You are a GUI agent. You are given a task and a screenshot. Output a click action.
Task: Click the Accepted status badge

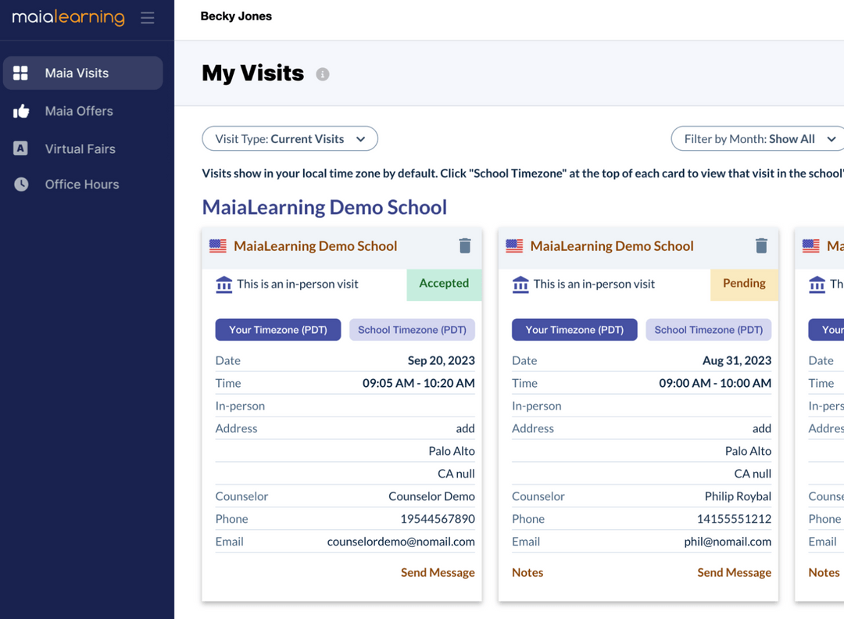pyautogui.click(x=444, y=284)
